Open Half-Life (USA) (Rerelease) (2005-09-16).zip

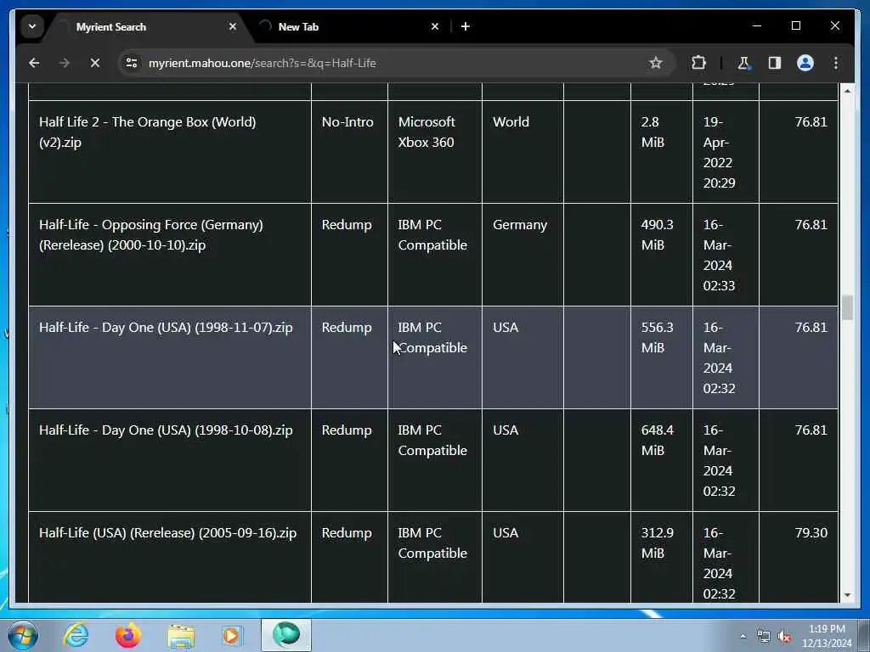pyautogui.click(x=167, y=532)
